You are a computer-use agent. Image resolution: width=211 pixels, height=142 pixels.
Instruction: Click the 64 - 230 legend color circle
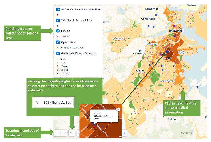(57, 70)
